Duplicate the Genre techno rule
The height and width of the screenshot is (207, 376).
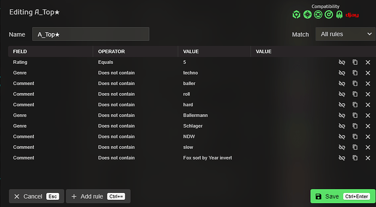click(355, 73)
